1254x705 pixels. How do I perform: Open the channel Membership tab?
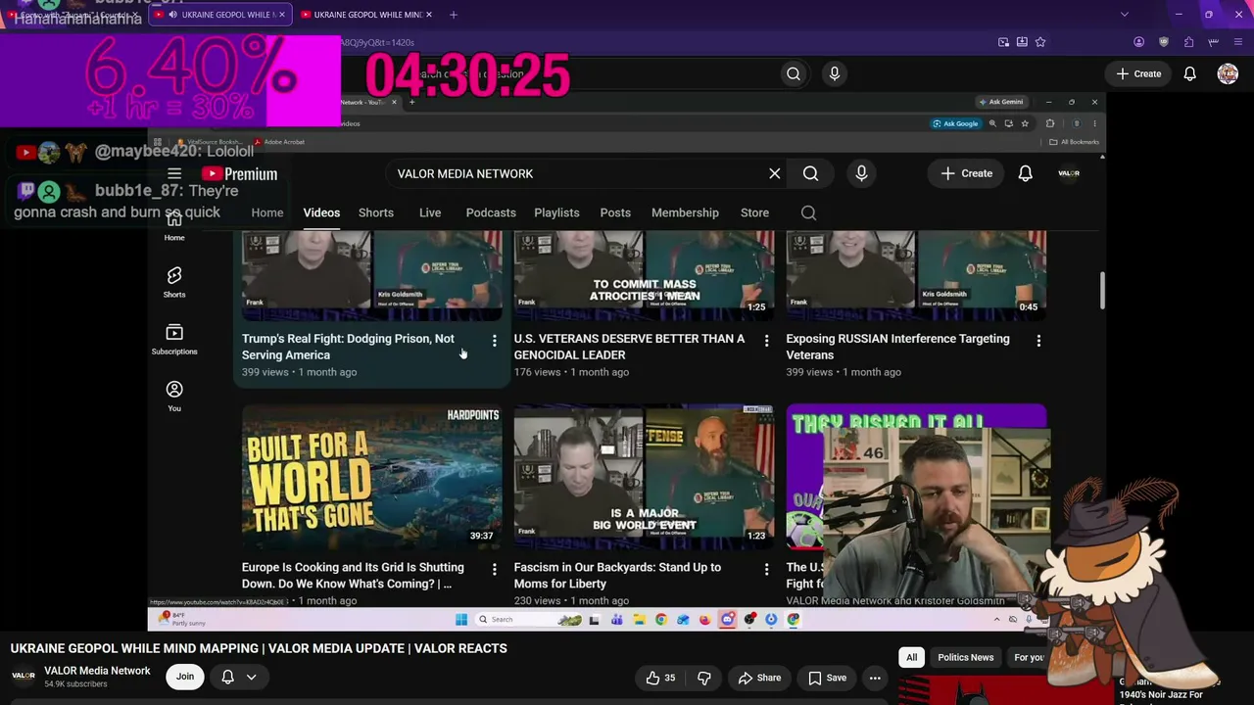(685, 212)
